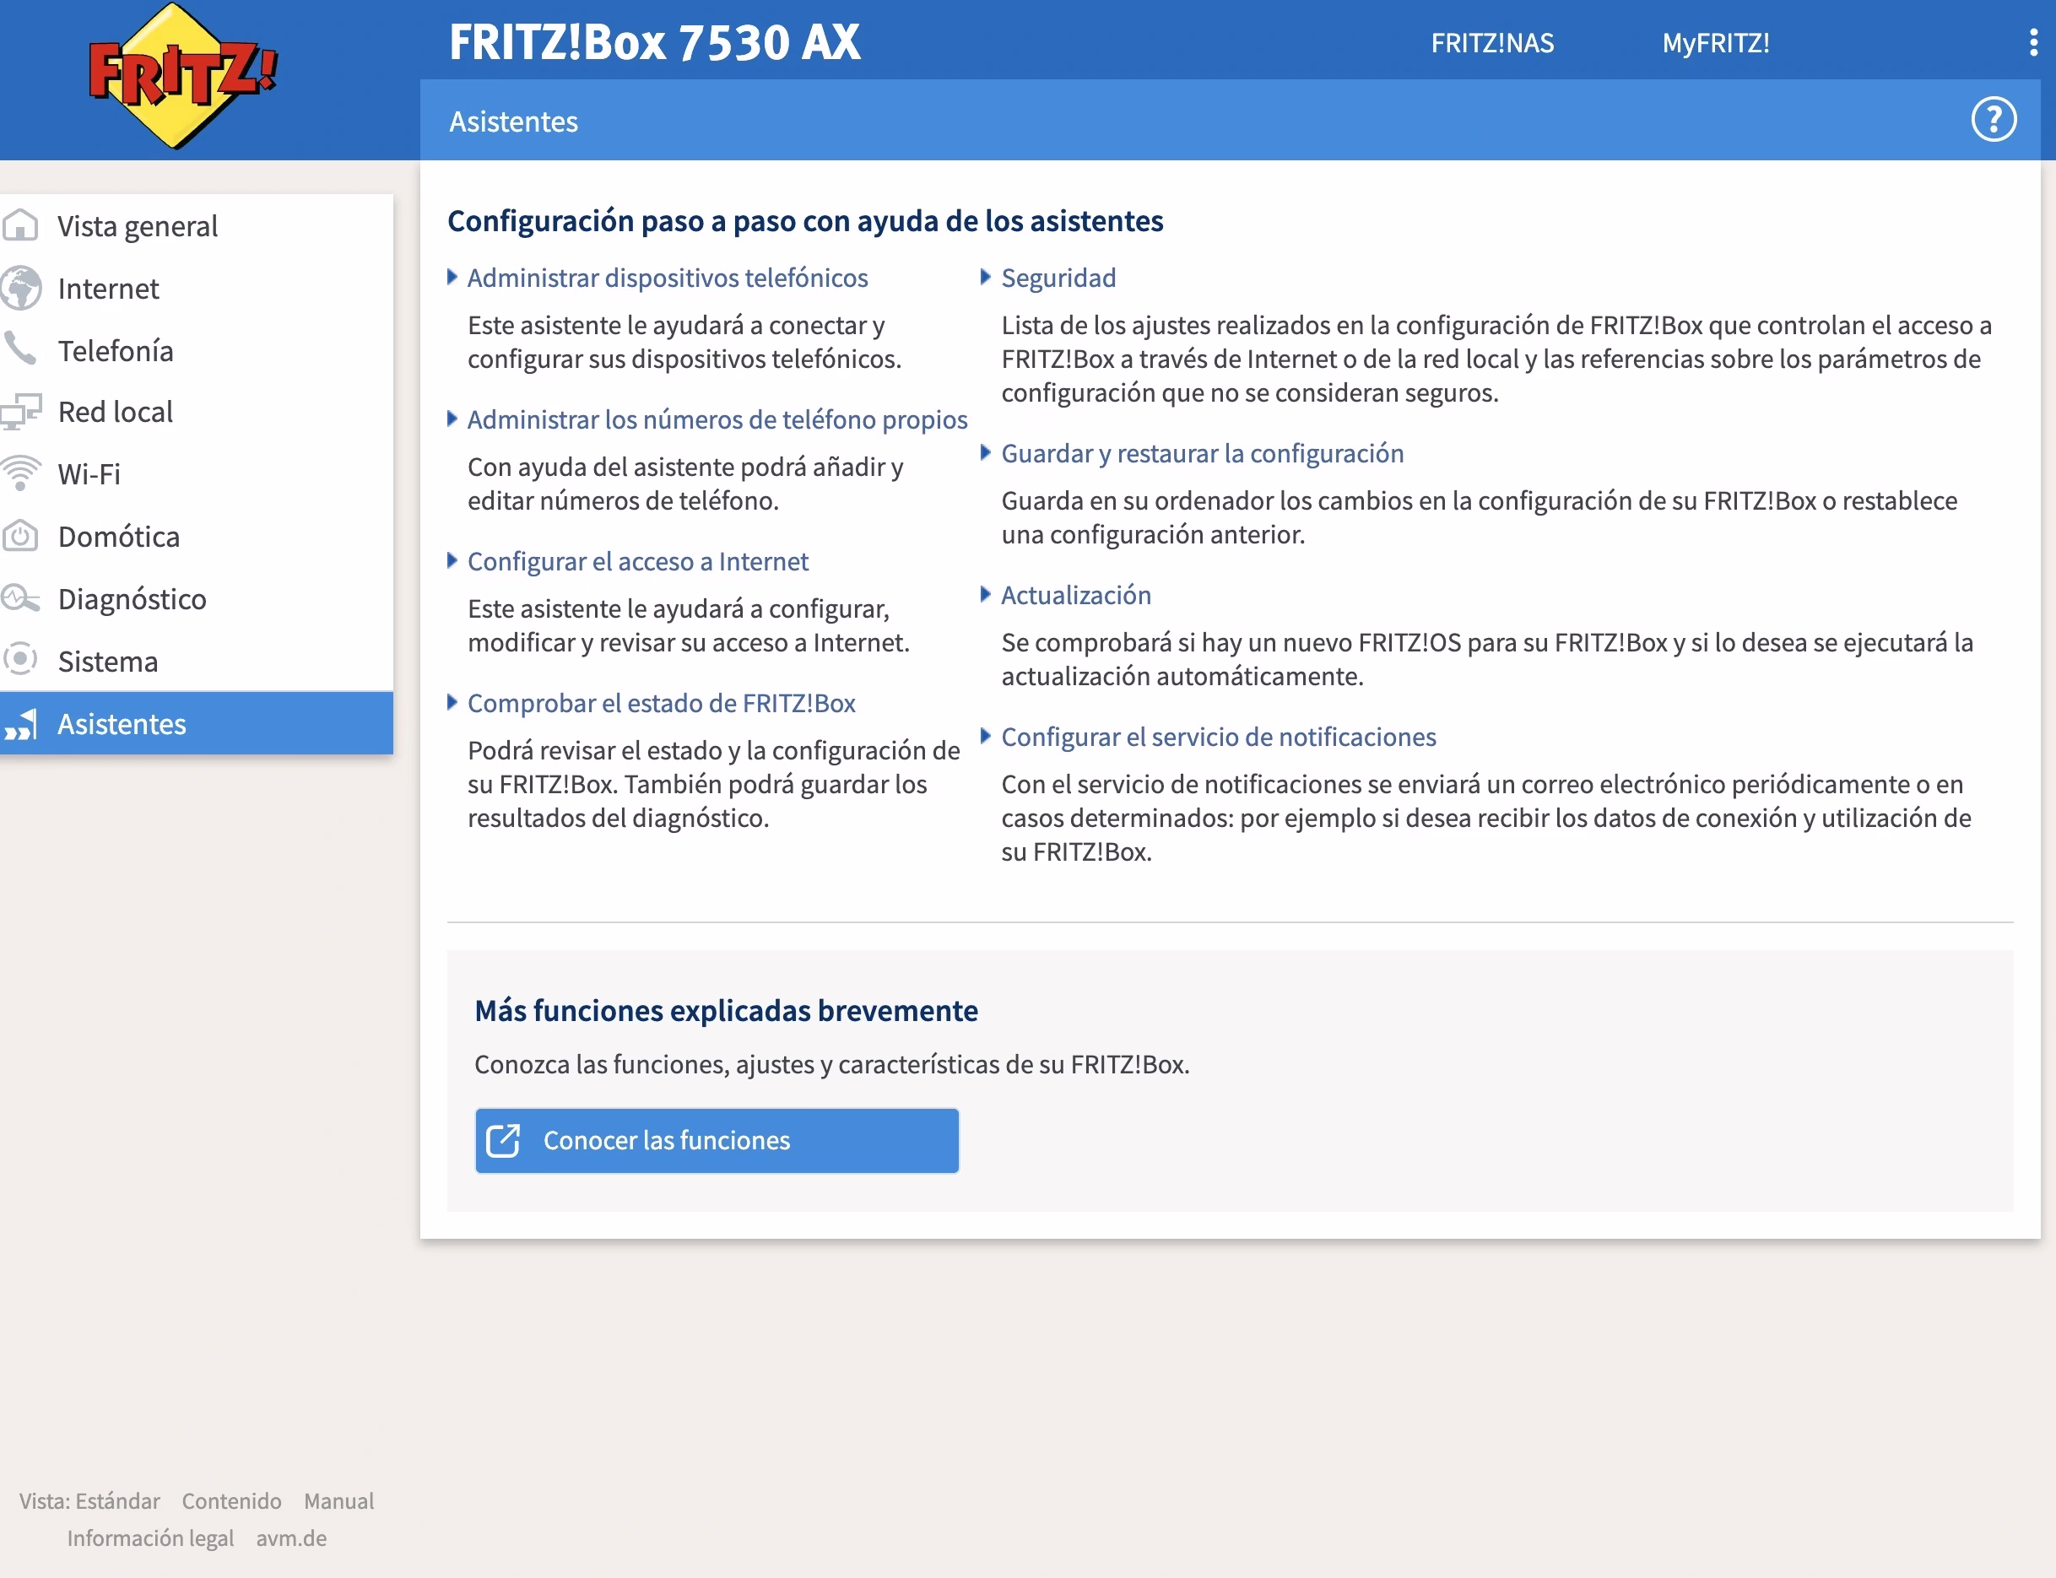
Task: Start Comprobar el estado de FRITZ!Box
Action: tap(661, 704)
